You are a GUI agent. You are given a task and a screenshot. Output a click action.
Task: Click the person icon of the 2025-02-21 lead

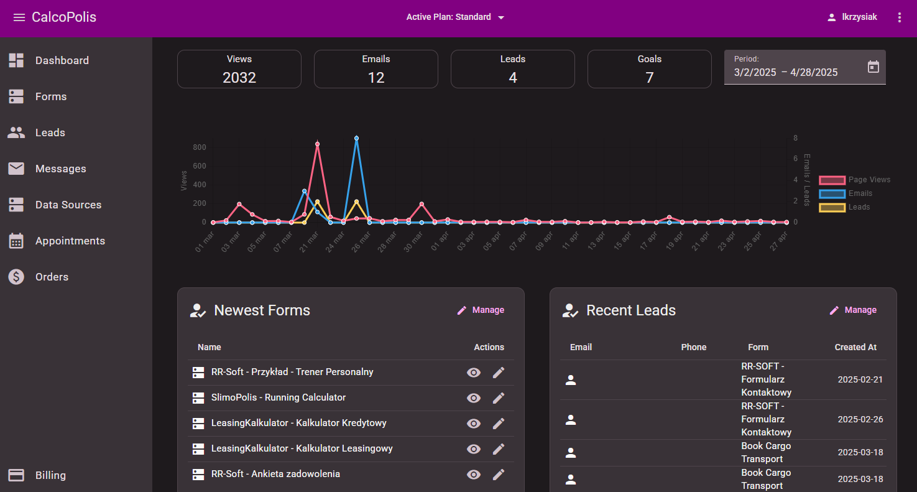point(571,380)
